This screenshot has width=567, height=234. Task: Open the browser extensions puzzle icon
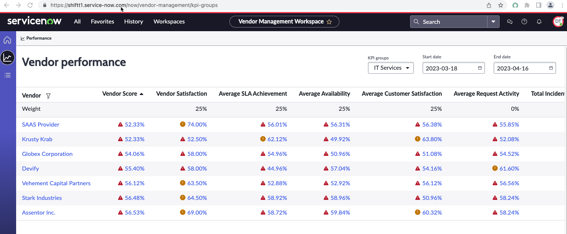click(x=527, y=5)
